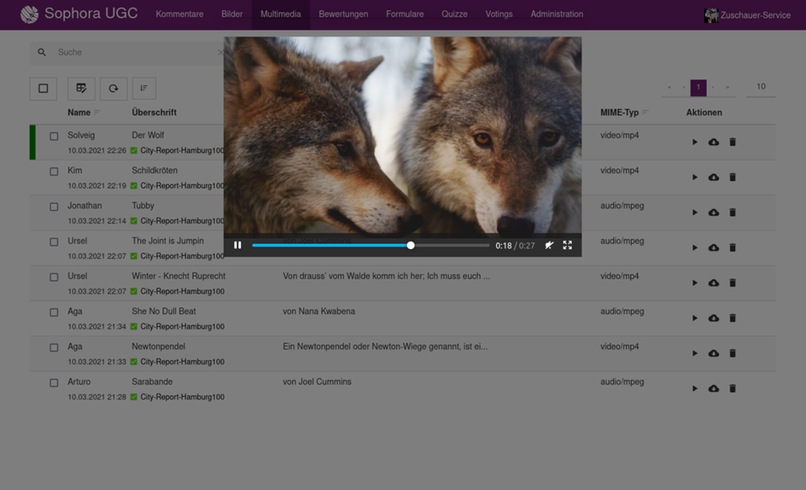Viewport: 806px width, 490px height.
Task: Pause the wolf video playback
Action: coord(237,245)
